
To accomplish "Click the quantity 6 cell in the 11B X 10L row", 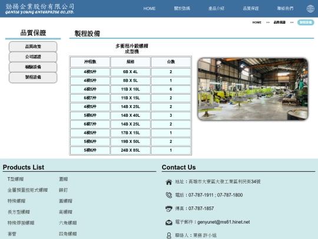I will [171, 90].
